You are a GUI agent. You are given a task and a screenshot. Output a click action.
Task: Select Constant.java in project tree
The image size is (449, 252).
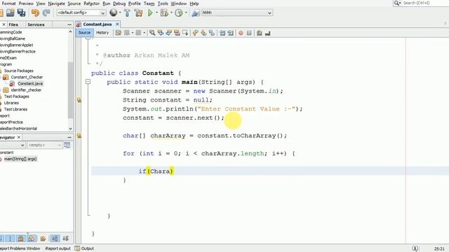coord(30,83)
